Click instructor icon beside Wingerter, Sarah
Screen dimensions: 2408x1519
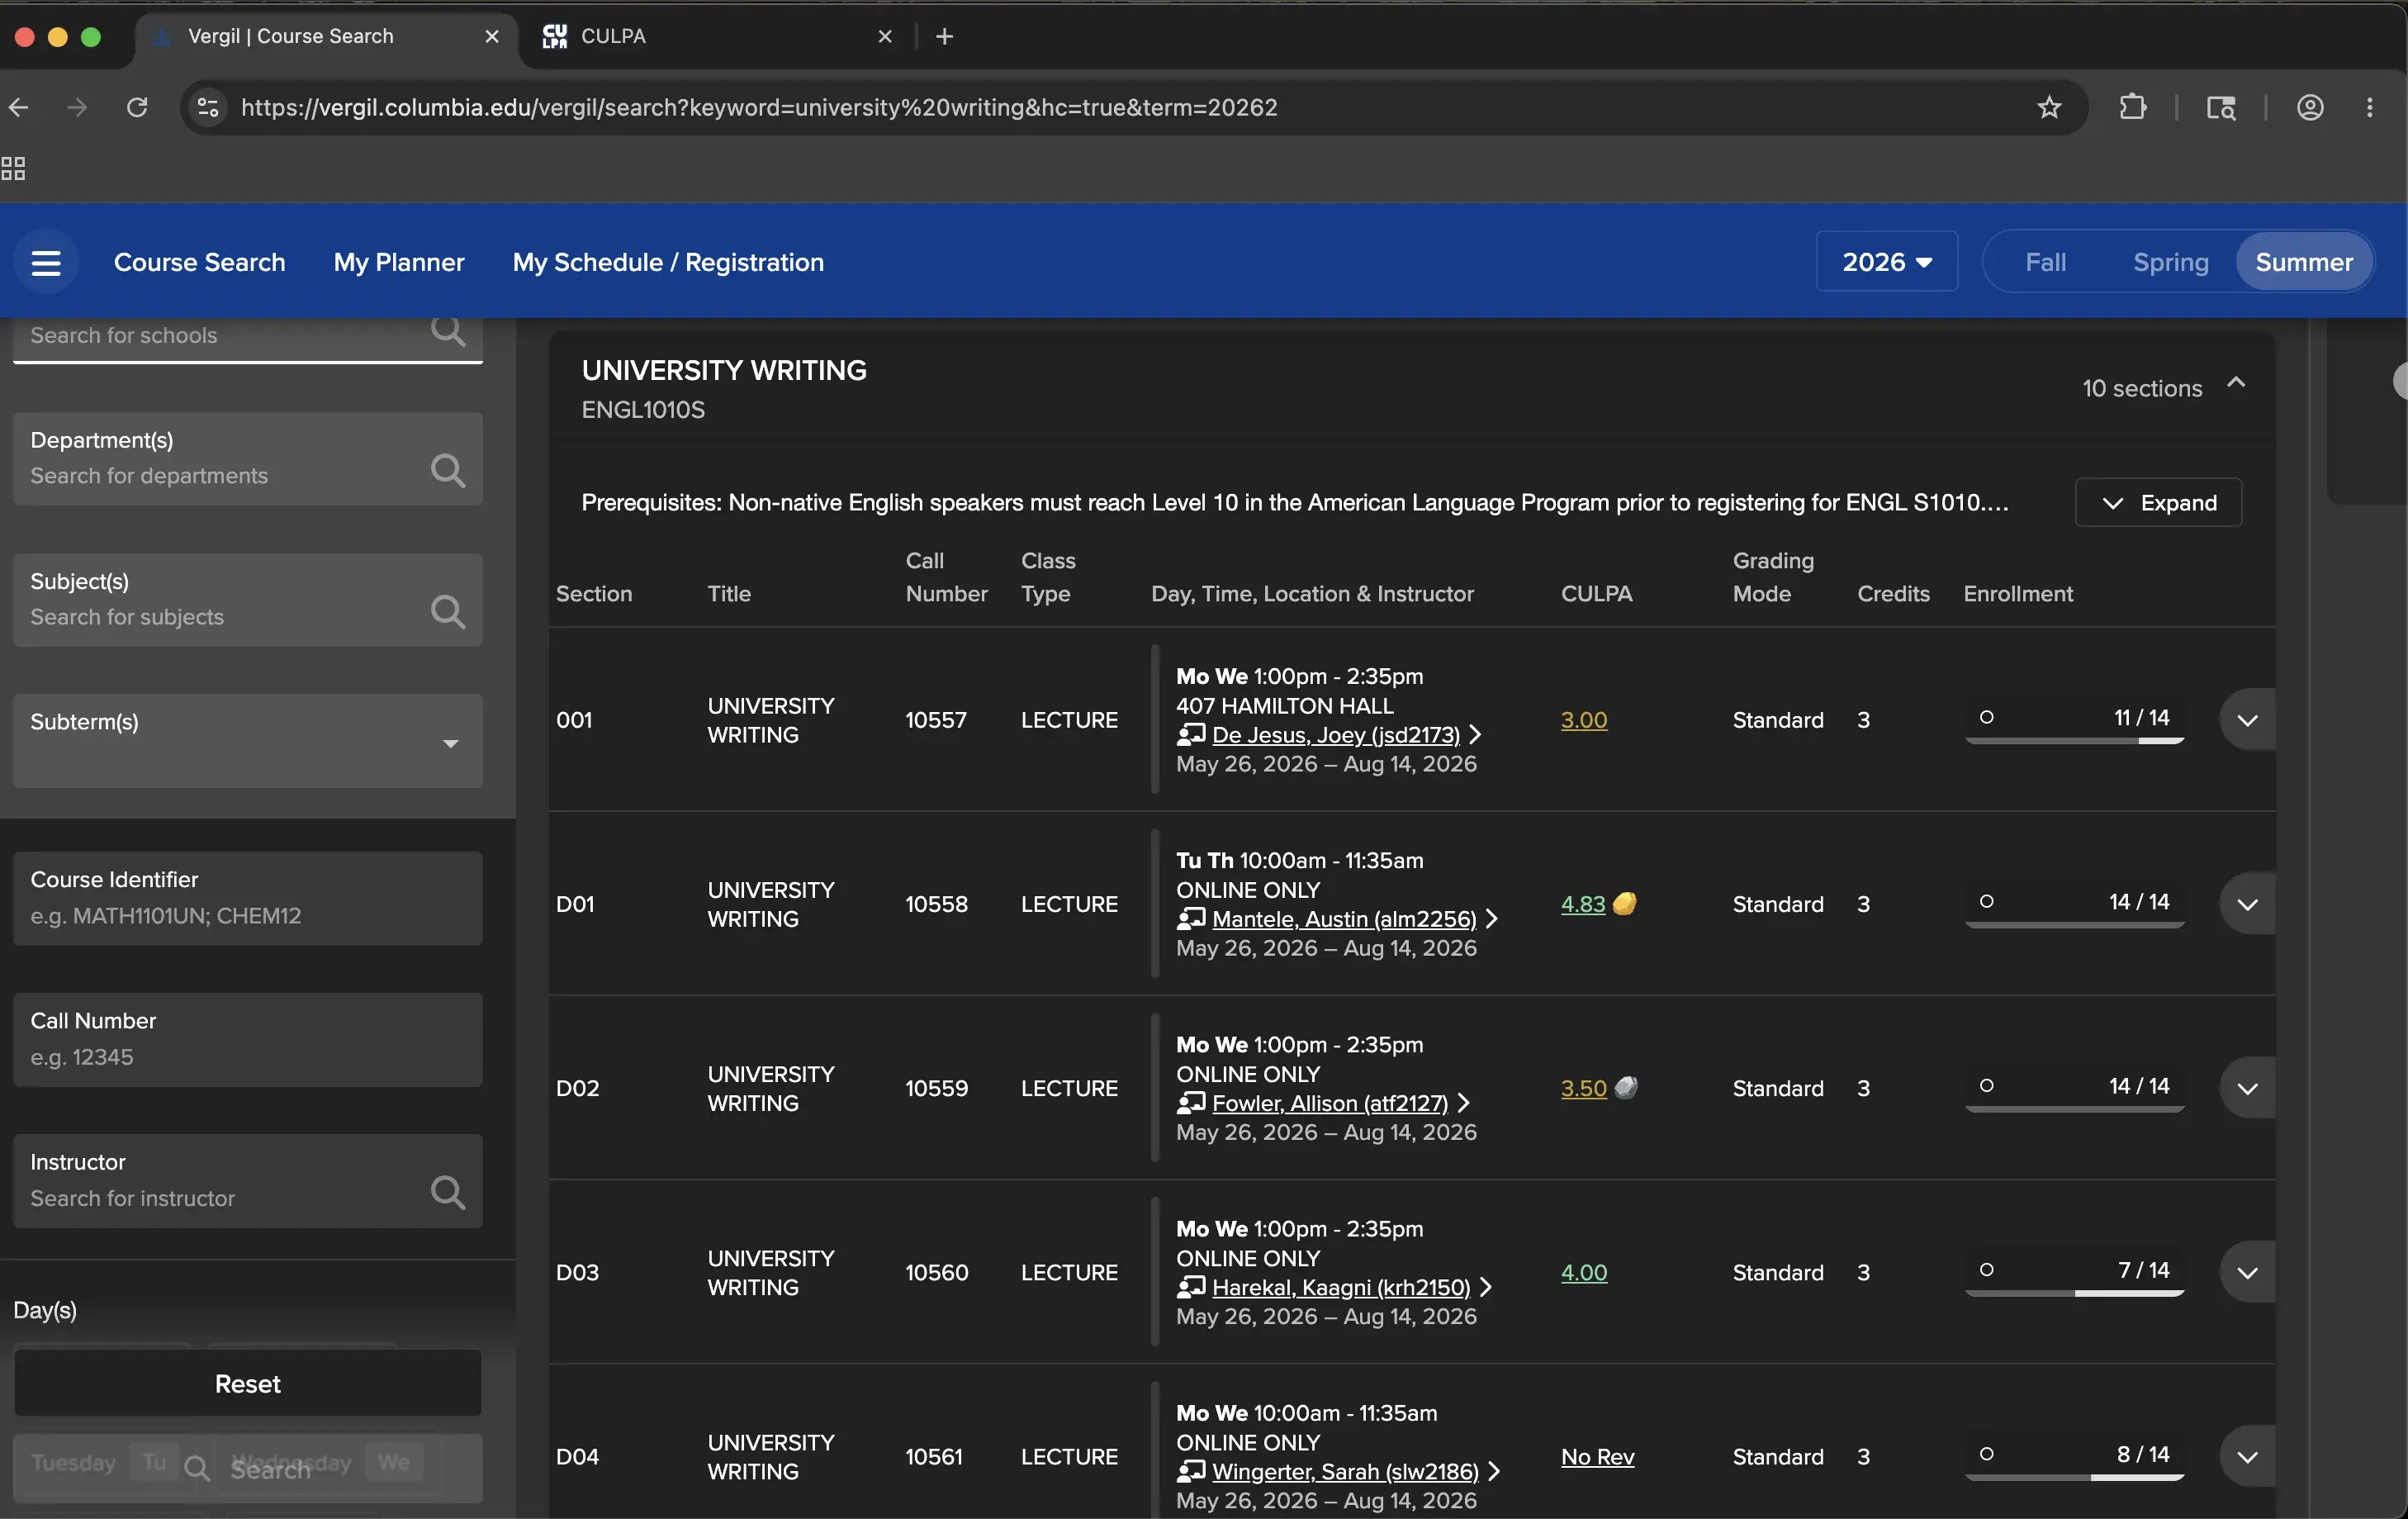pyautogui.click(x=1190, y=1471)
